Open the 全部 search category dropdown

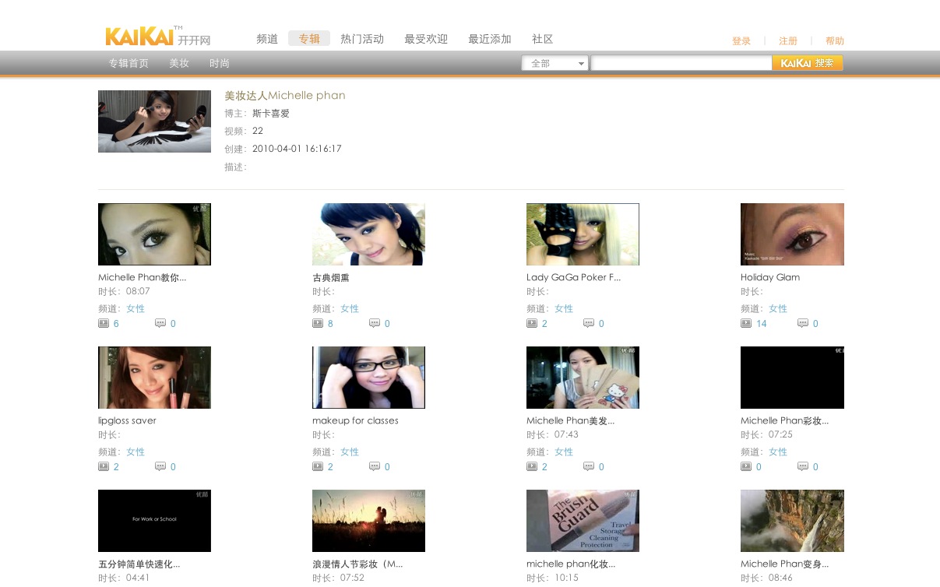(x=554, y=64)
